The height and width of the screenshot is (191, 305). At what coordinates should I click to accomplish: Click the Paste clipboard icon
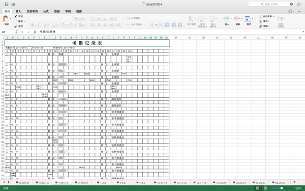coord(6,19)
